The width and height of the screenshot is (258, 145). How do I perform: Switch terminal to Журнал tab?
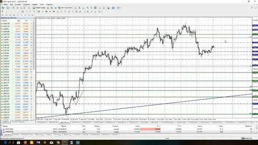point(115,135)
